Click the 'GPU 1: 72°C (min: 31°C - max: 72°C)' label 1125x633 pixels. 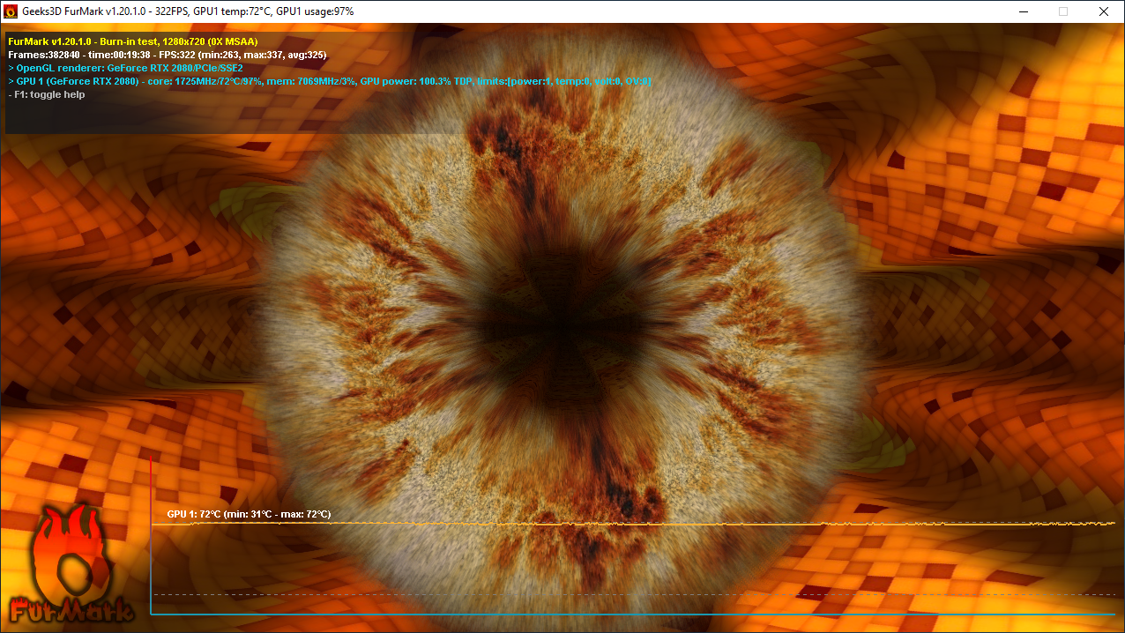pos(250,514)
